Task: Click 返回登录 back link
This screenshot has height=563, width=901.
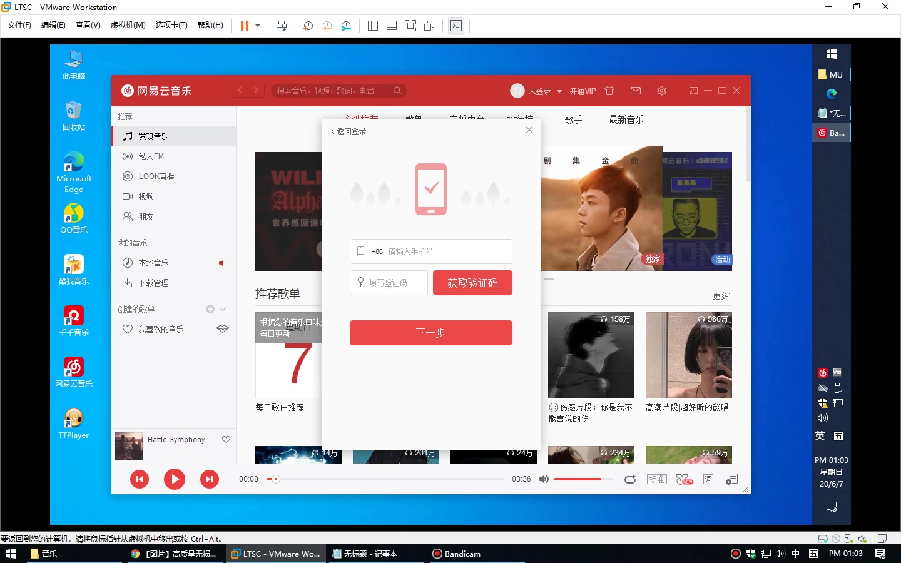Action: click(x=349, y=131)
